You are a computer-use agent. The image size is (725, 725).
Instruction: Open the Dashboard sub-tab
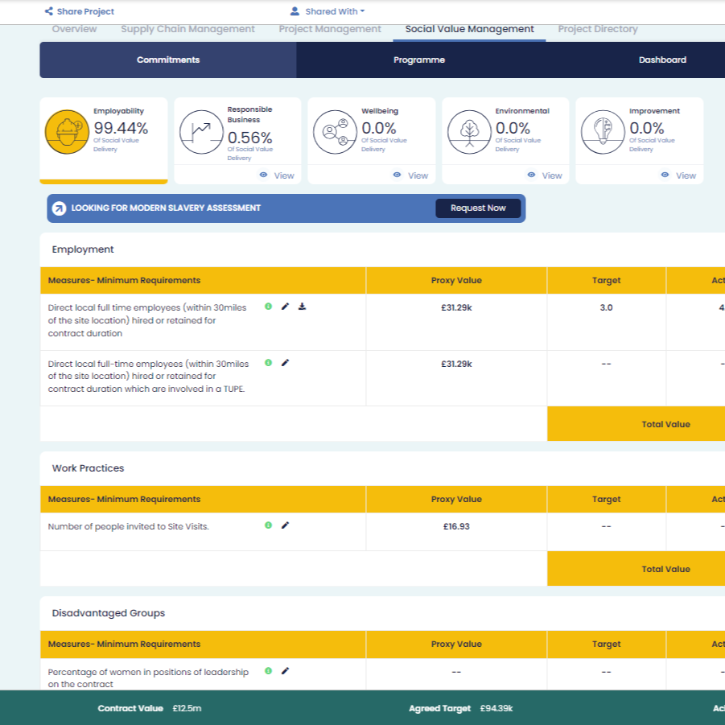pos(662,60)
